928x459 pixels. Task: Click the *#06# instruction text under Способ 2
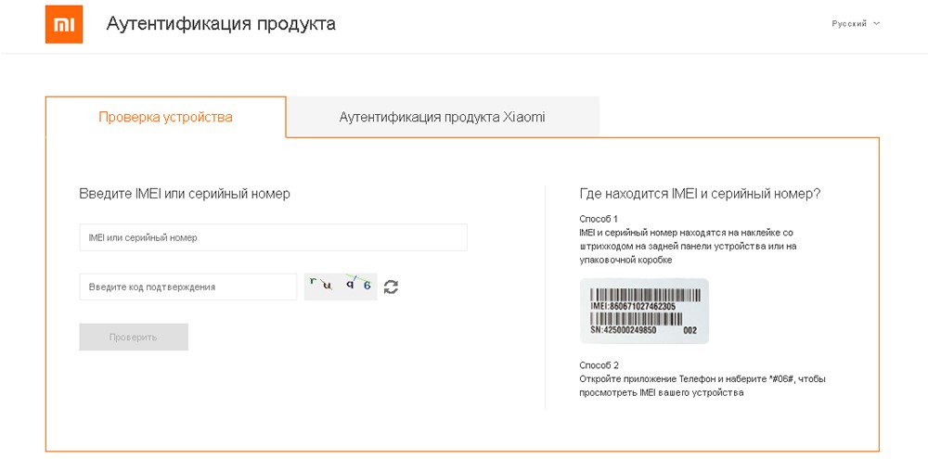point(702,386)
